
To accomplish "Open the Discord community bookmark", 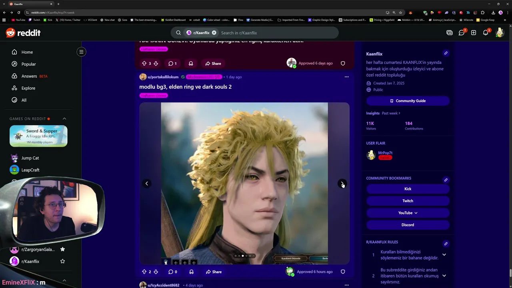I will point(408,225).
